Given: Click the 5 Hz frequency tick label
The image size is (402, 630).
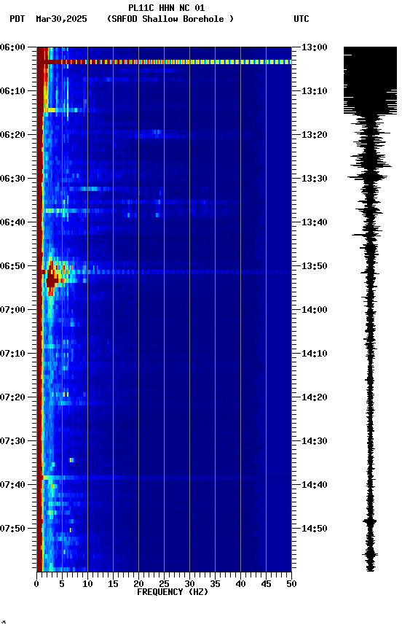Looking at the screenshot, I should pyautogui.click(x=62, y=584).
